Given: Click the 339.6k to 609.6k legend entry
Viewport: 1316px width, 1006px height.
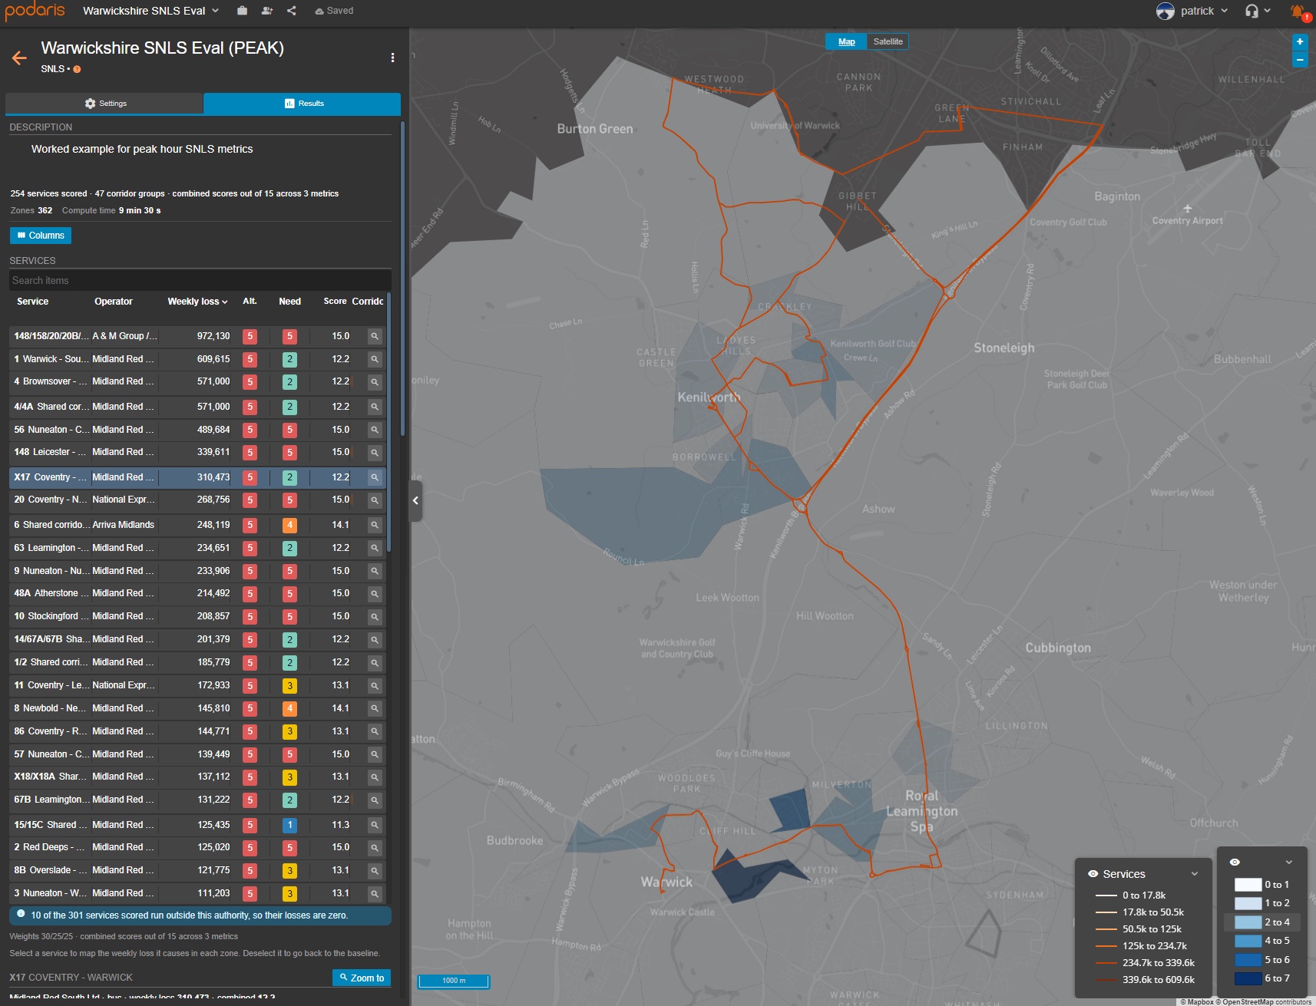Looking at the screenshot, I should click(1146, 980).
